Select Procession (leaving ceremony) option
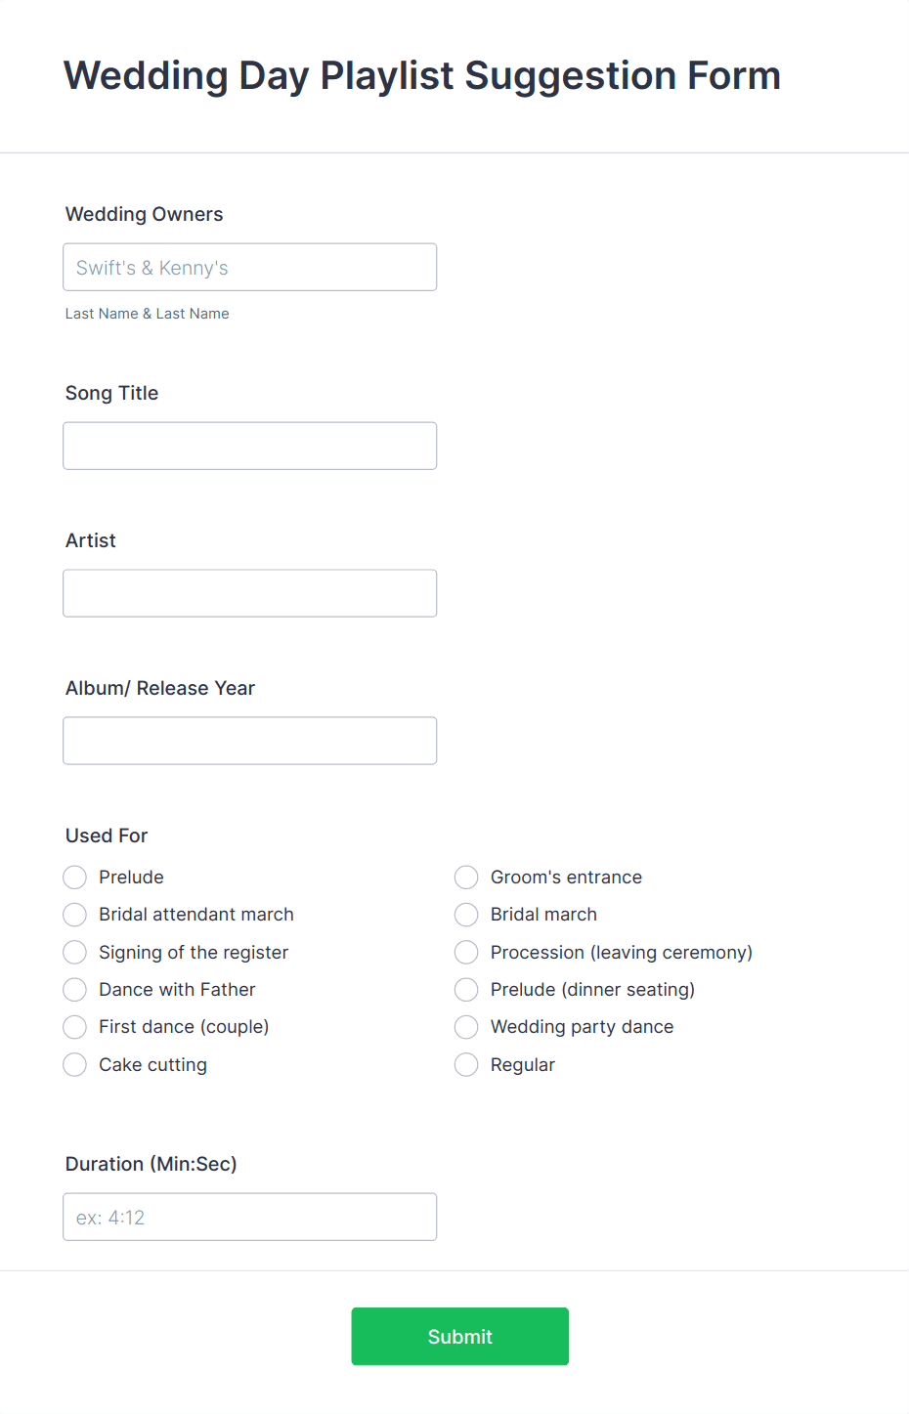 [466, 952]
